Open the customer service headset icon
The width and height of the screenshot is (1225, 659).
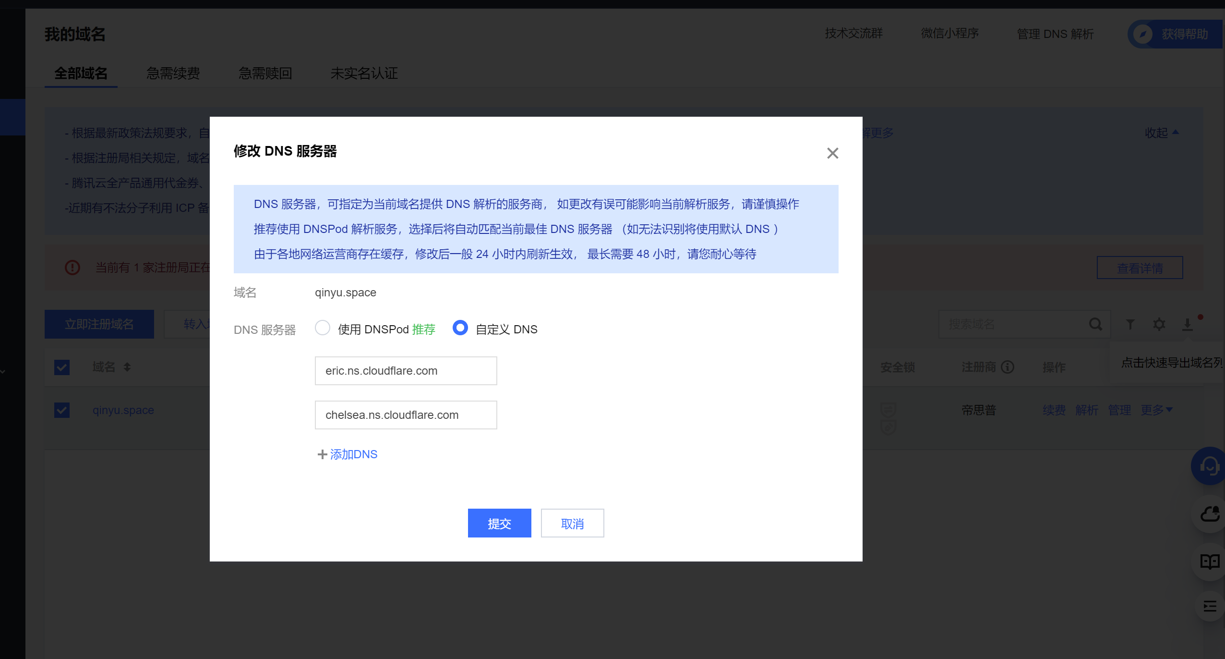coord(1209,466)
